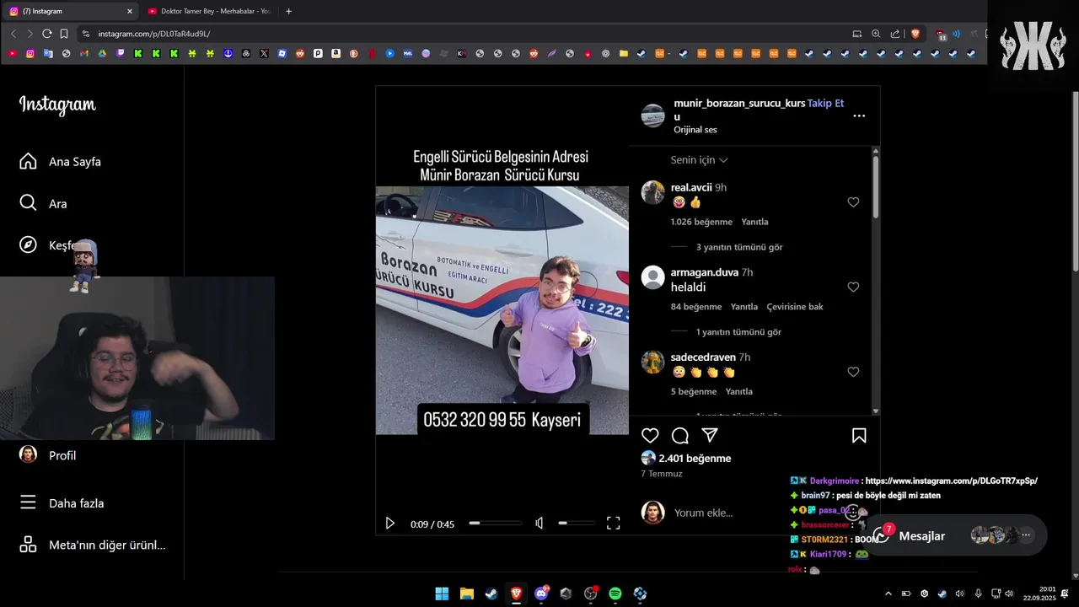The image size is (1079, 607).
Task: Like armagan.duva's comment
Action: click(853, 287)
